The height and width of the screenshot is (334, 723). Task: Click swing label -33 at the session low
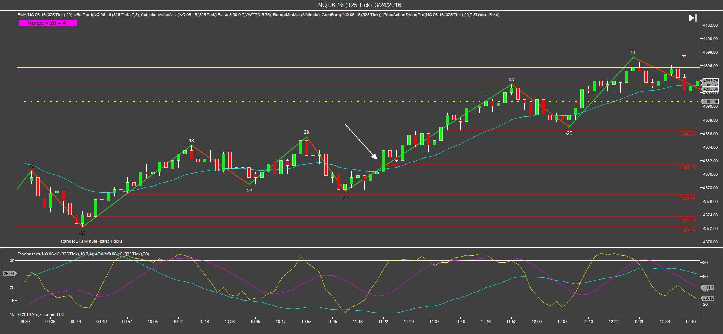[x=82, y=233]
